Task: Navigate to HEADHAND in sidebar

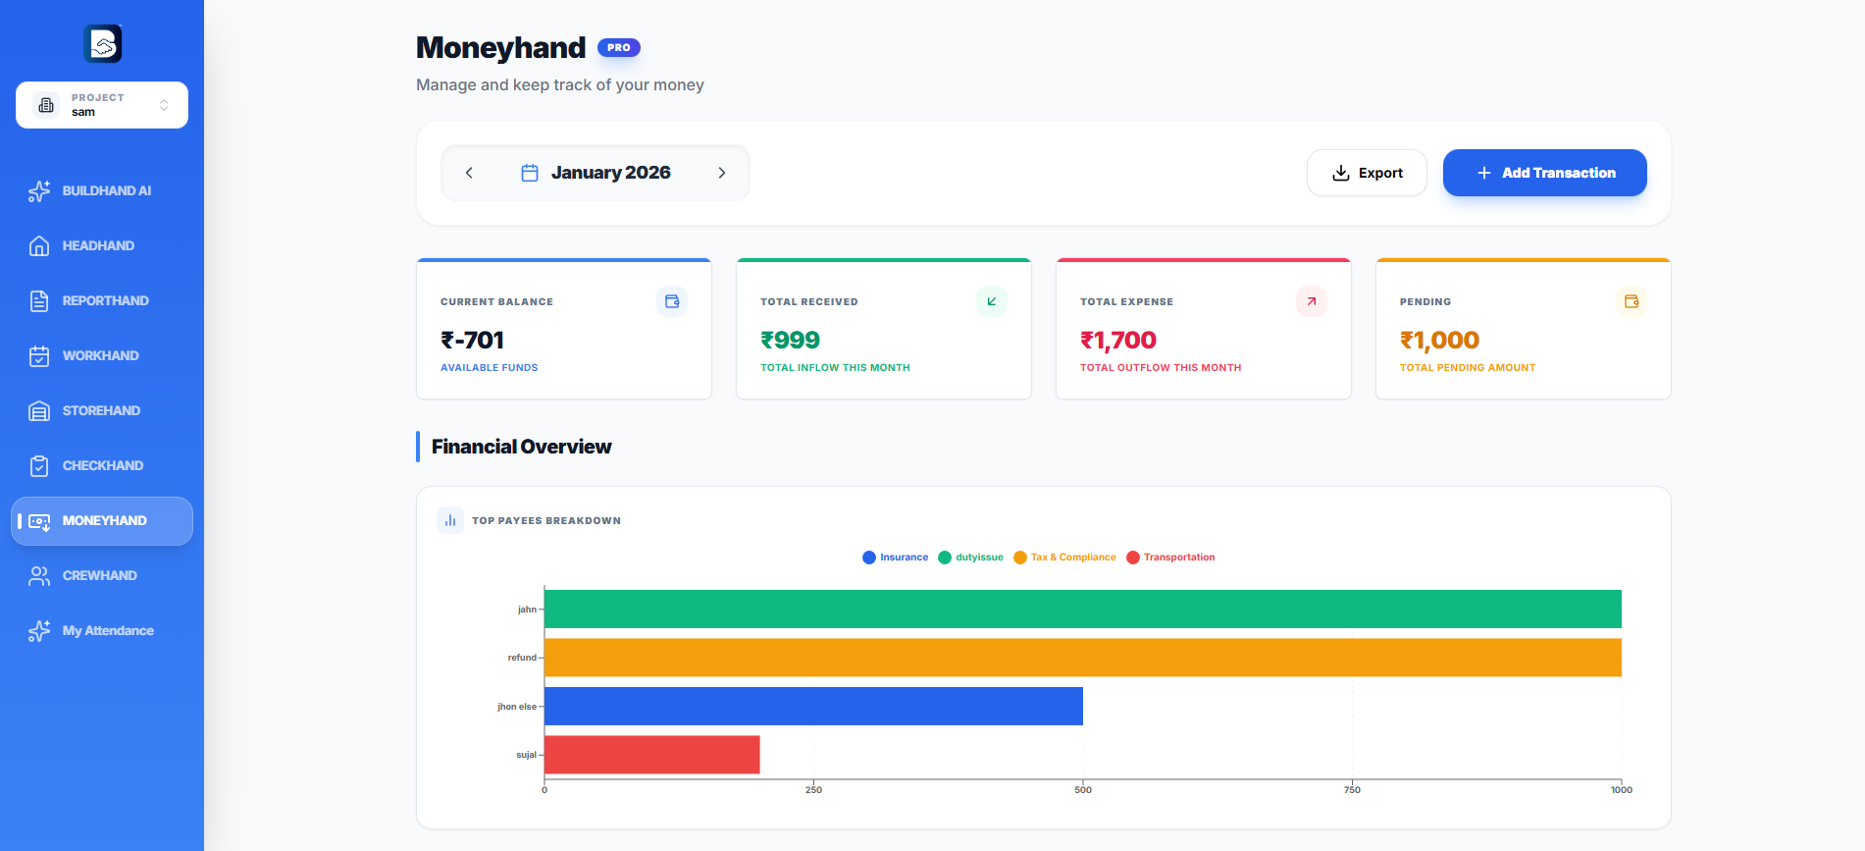Action: pyautogui.click(x=98, y=246)
